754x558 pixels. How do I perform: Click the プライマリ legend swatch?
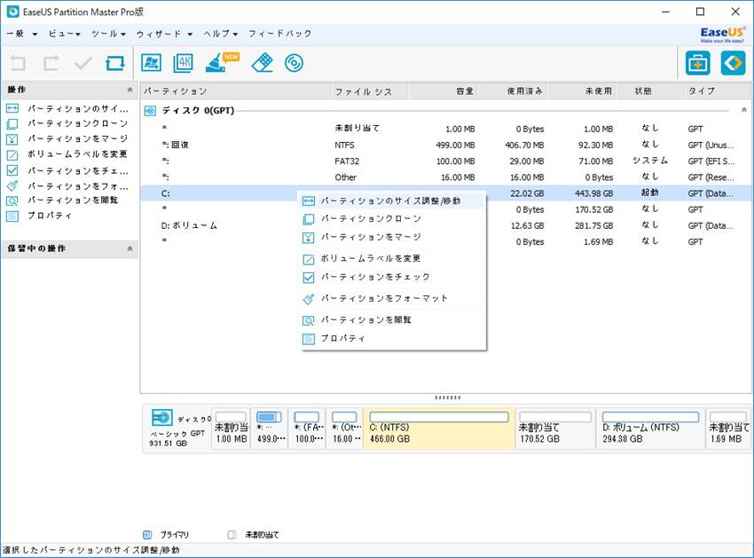147,535
